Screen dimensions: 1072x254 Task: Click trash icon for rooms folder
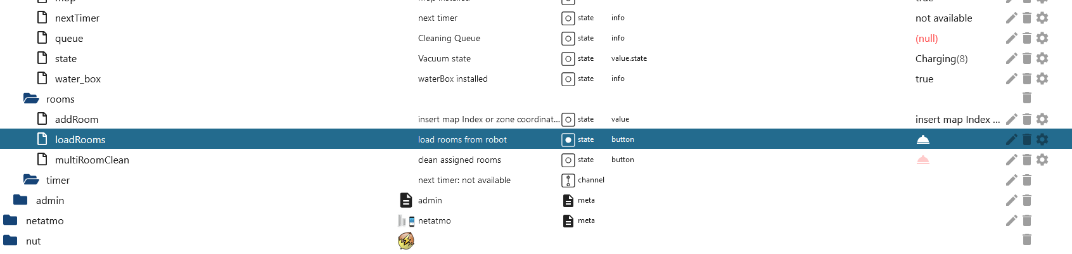tap(1027, 98)
